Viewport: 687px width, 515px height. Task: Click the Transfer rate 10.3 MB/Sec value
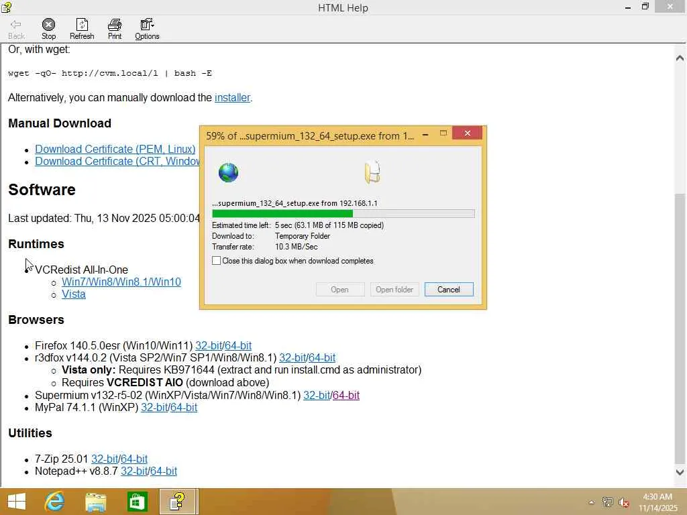point(297,247)
